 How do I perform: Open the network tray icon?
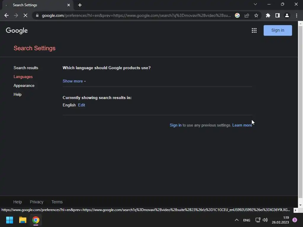(258, 220)
